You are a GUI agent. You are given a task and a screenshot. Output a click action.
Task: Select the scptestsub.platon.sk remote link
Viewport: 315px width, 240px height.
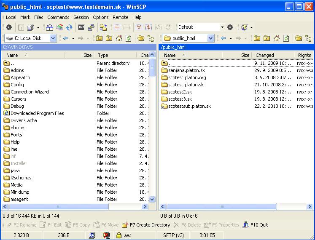[186, 106]
